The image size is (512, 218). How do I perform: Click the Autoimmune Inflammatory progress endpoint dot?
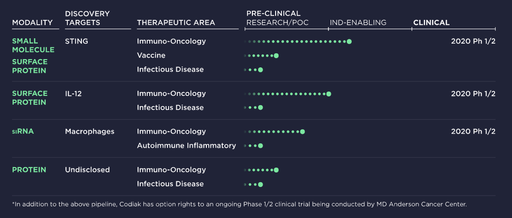point(260,146)
